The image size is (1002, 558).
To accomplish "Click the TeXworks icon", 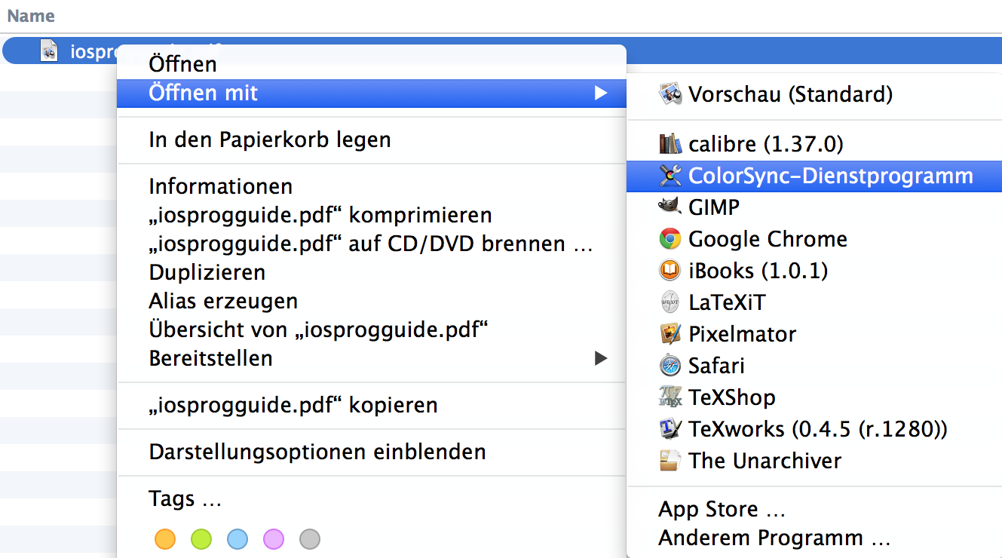I will [x=670, y=429].
